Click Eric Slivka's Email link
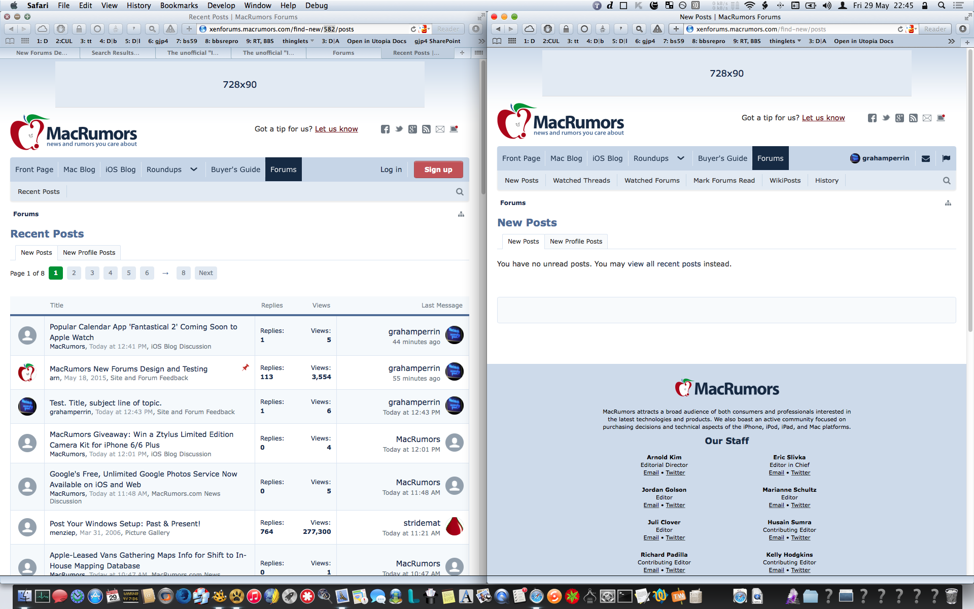This screenshot has width=974, height=609. pyautogui.click(x=776, y=473)
